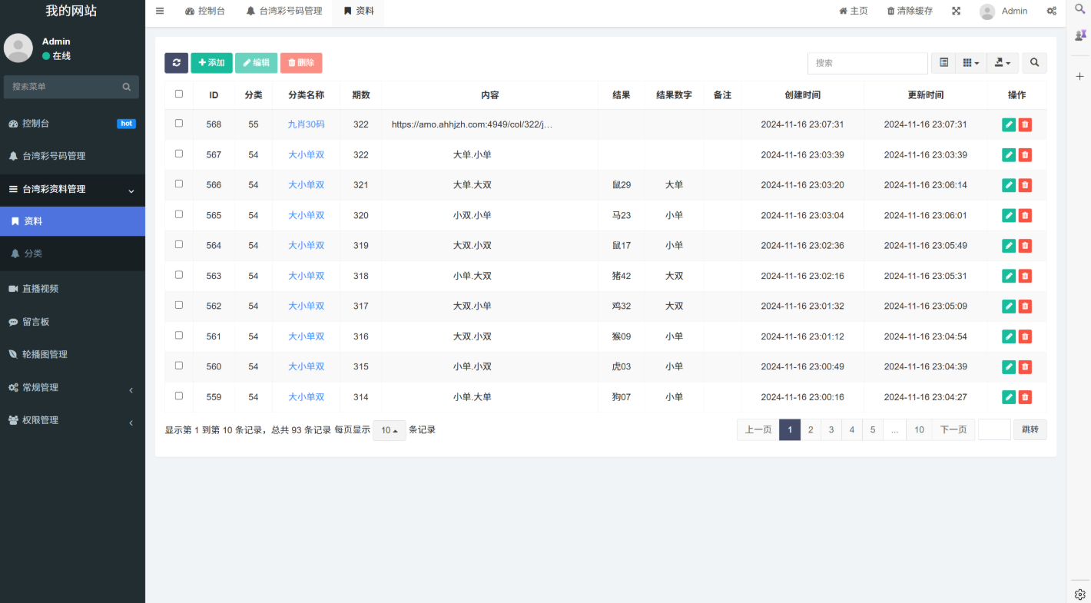
Task: Click the refresh icon button
Action: pyautogui.click(x=176, y=63)
